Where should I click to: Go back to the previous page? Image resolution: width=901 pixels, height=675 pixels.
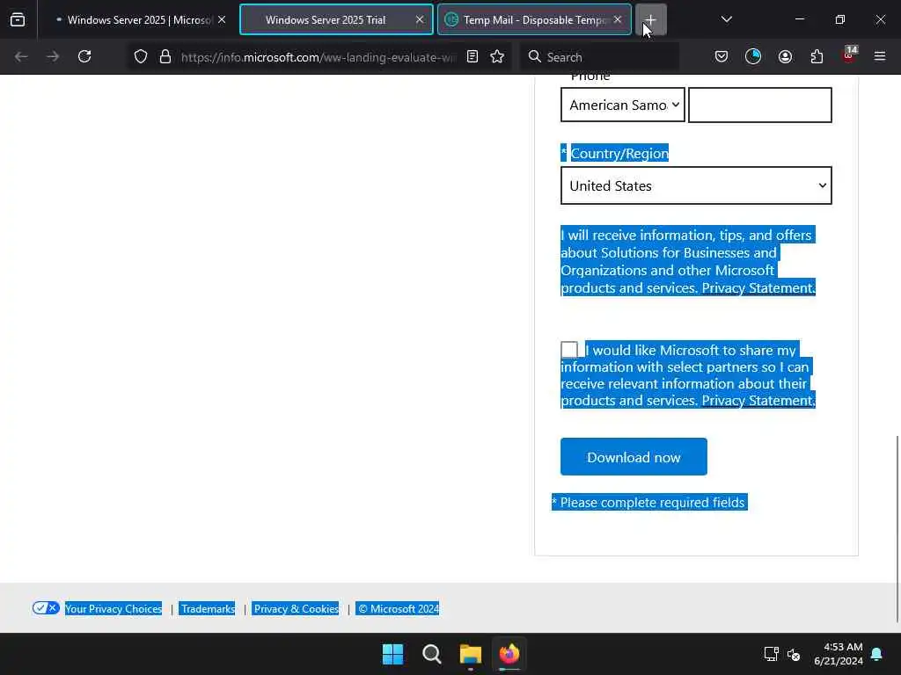21,56
